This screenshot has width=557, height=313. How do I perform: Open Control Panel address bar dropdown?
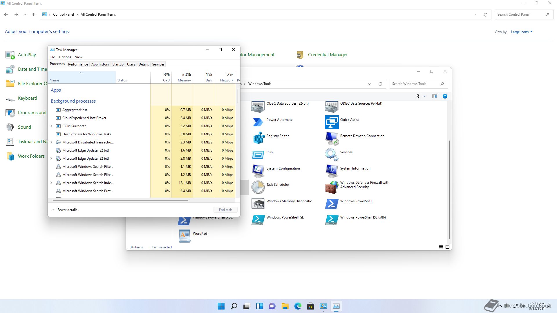(x=475, y=15)
